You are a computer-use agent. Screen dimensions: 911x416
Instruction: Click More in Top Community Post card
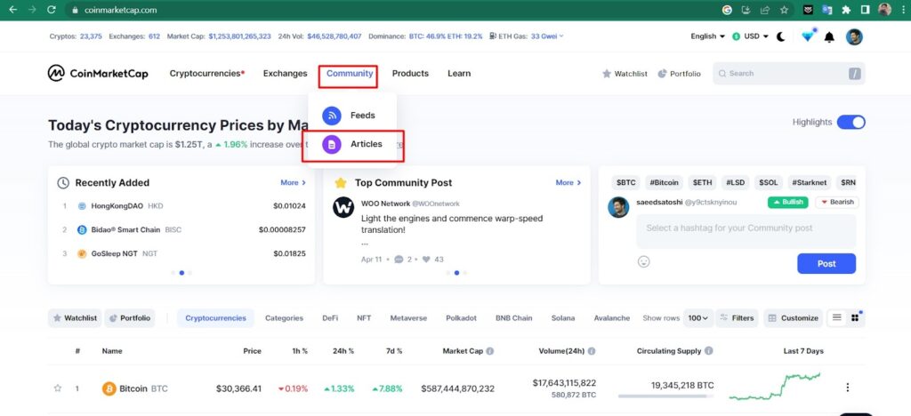(x=568, y=183)
